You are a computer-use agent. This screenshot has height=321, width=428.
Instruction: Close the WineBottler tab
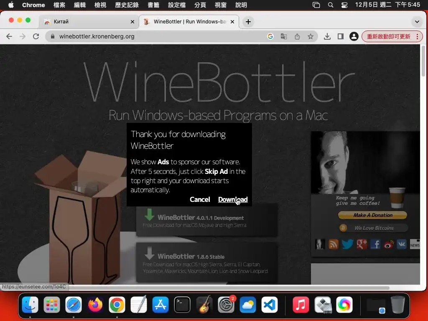click(232, 22)
